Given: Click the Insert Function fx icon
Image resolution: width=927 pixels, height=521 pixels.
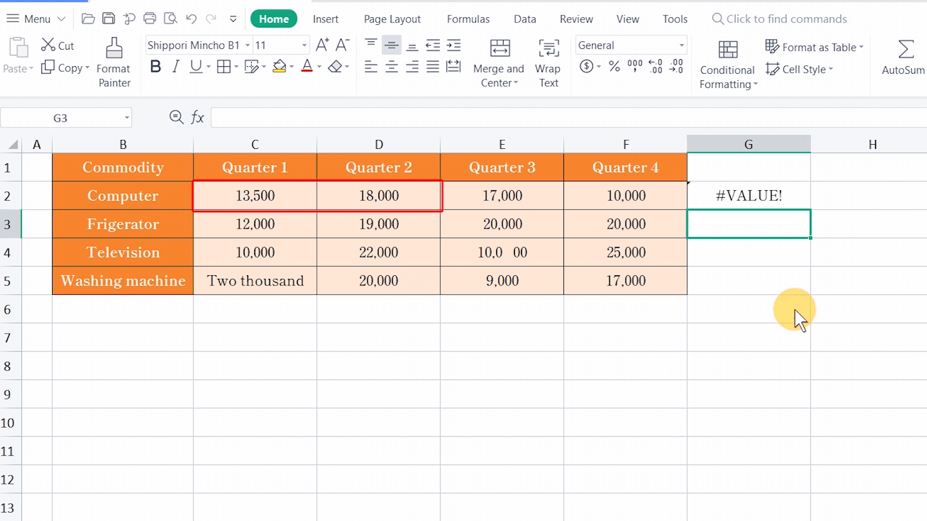Looking at the screenshot, I should (197, 118).
